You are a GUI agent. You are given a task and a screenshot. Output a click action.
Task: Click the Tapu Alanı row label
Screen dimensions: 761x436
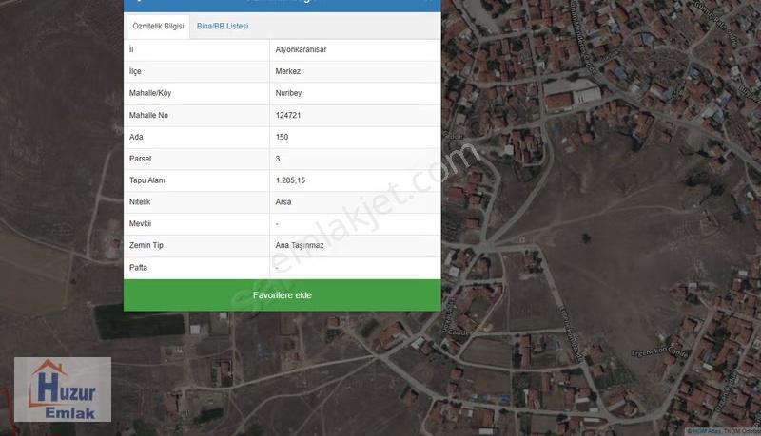coord(147,180)
